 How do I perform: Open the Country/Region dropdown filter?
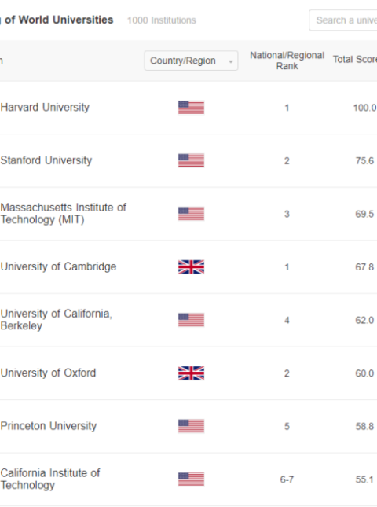click(x=191, y=61)
